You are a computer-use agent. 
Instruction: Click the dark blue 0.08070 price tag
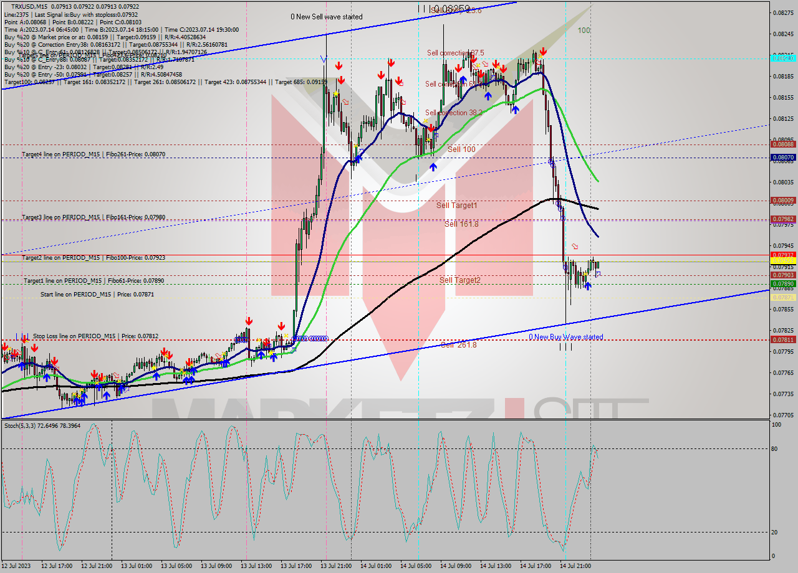(783, 158)
